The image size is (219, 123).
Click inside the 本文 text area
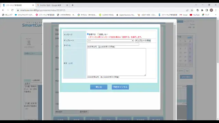[x=116, y=62]
